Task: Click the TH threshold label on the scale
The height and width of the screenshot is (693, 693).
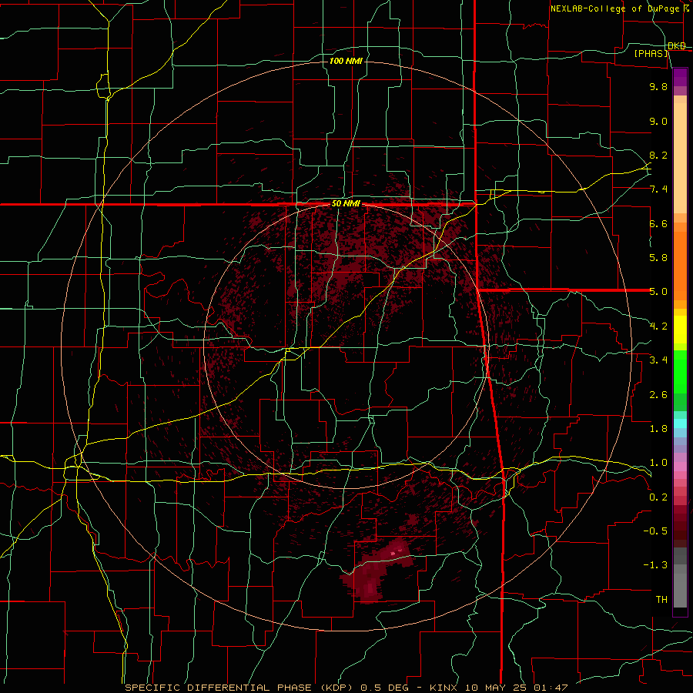Action: 661,600
